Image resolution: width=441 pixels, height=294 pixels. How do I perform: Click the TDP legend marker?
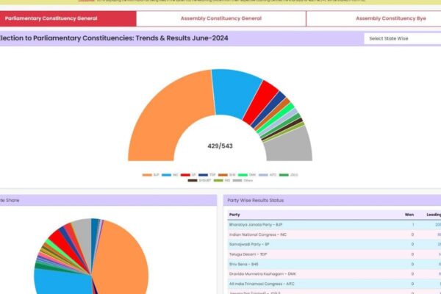pos(204,175)
